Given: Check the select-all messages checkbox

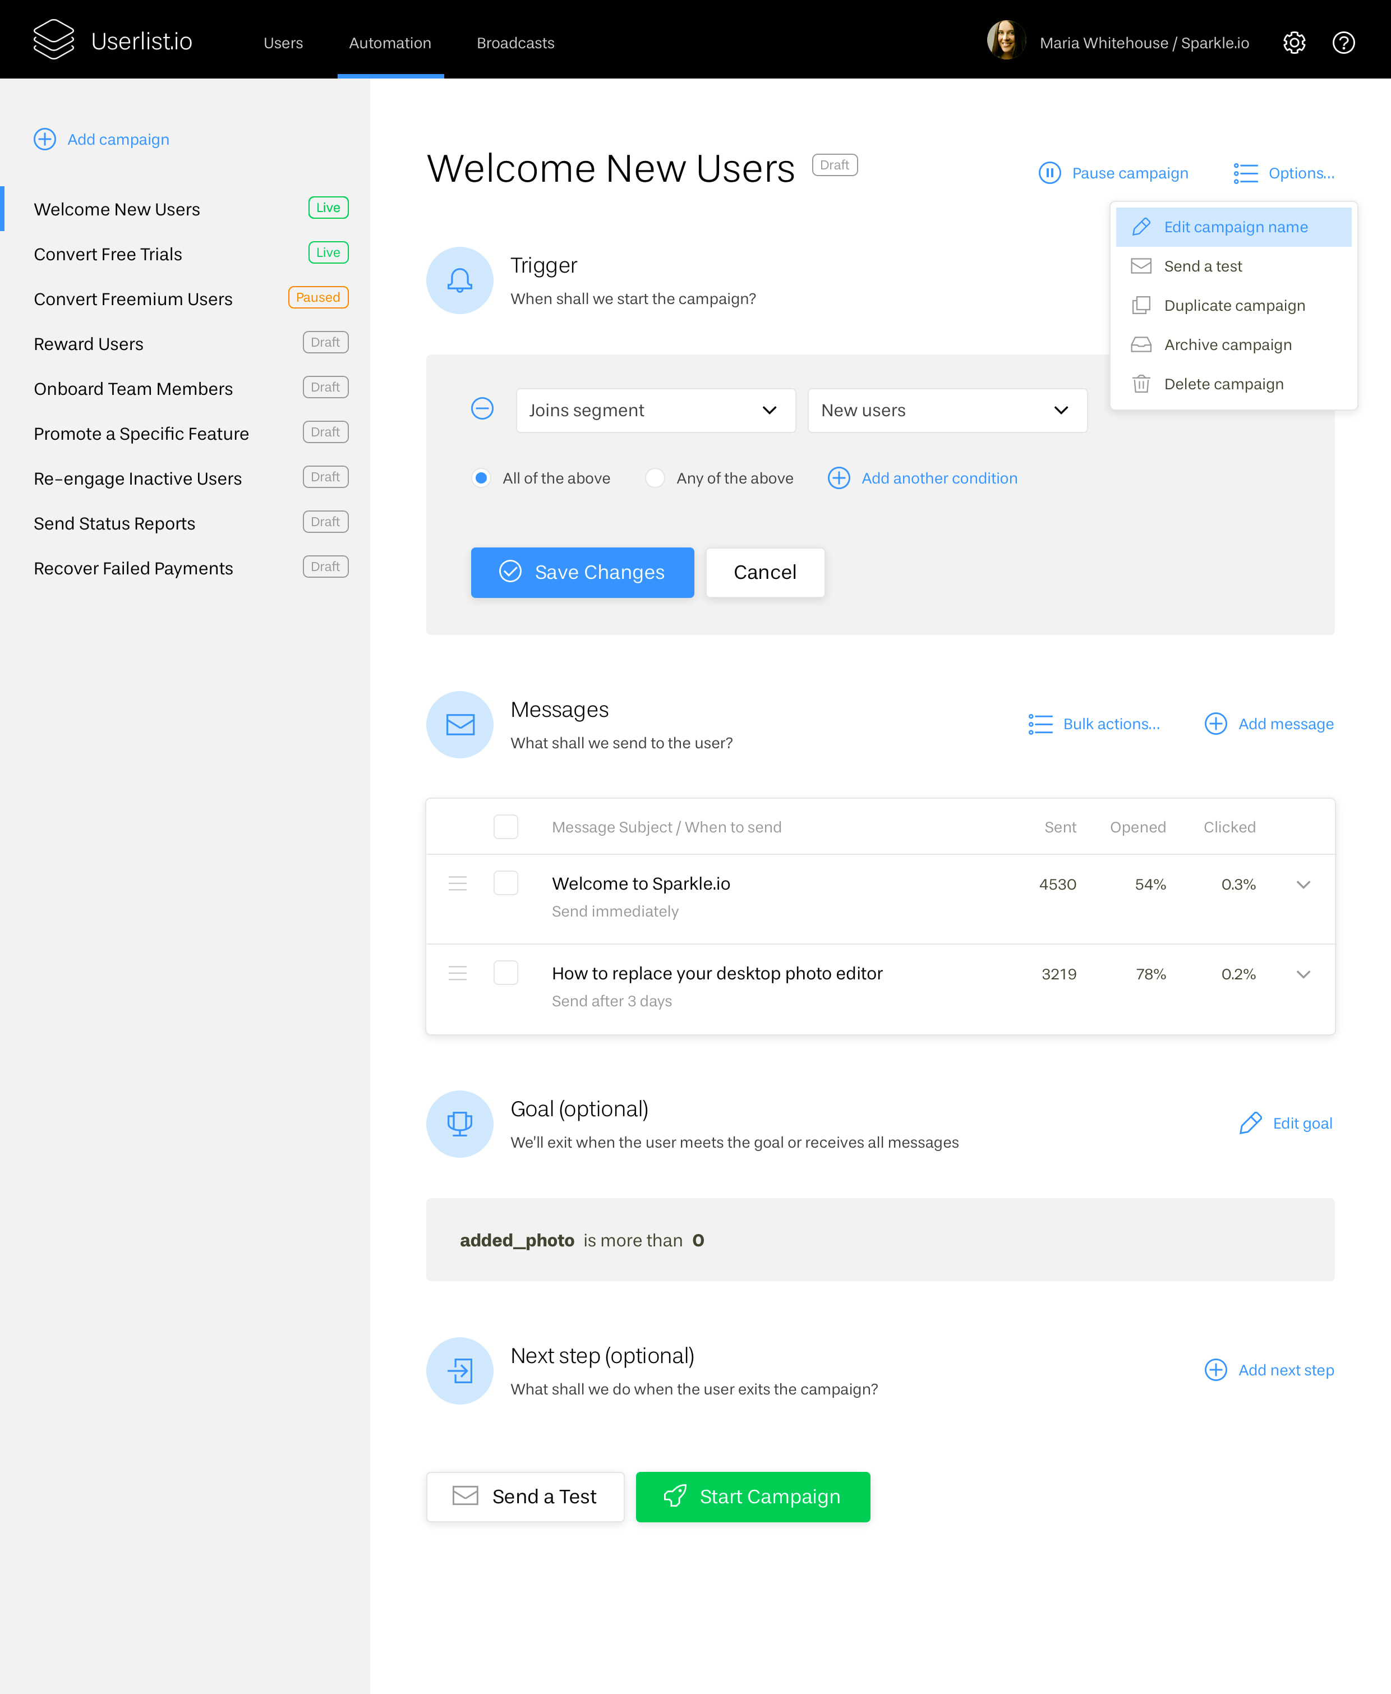Looking at the screenshot, I should click(x=505, y=826).
